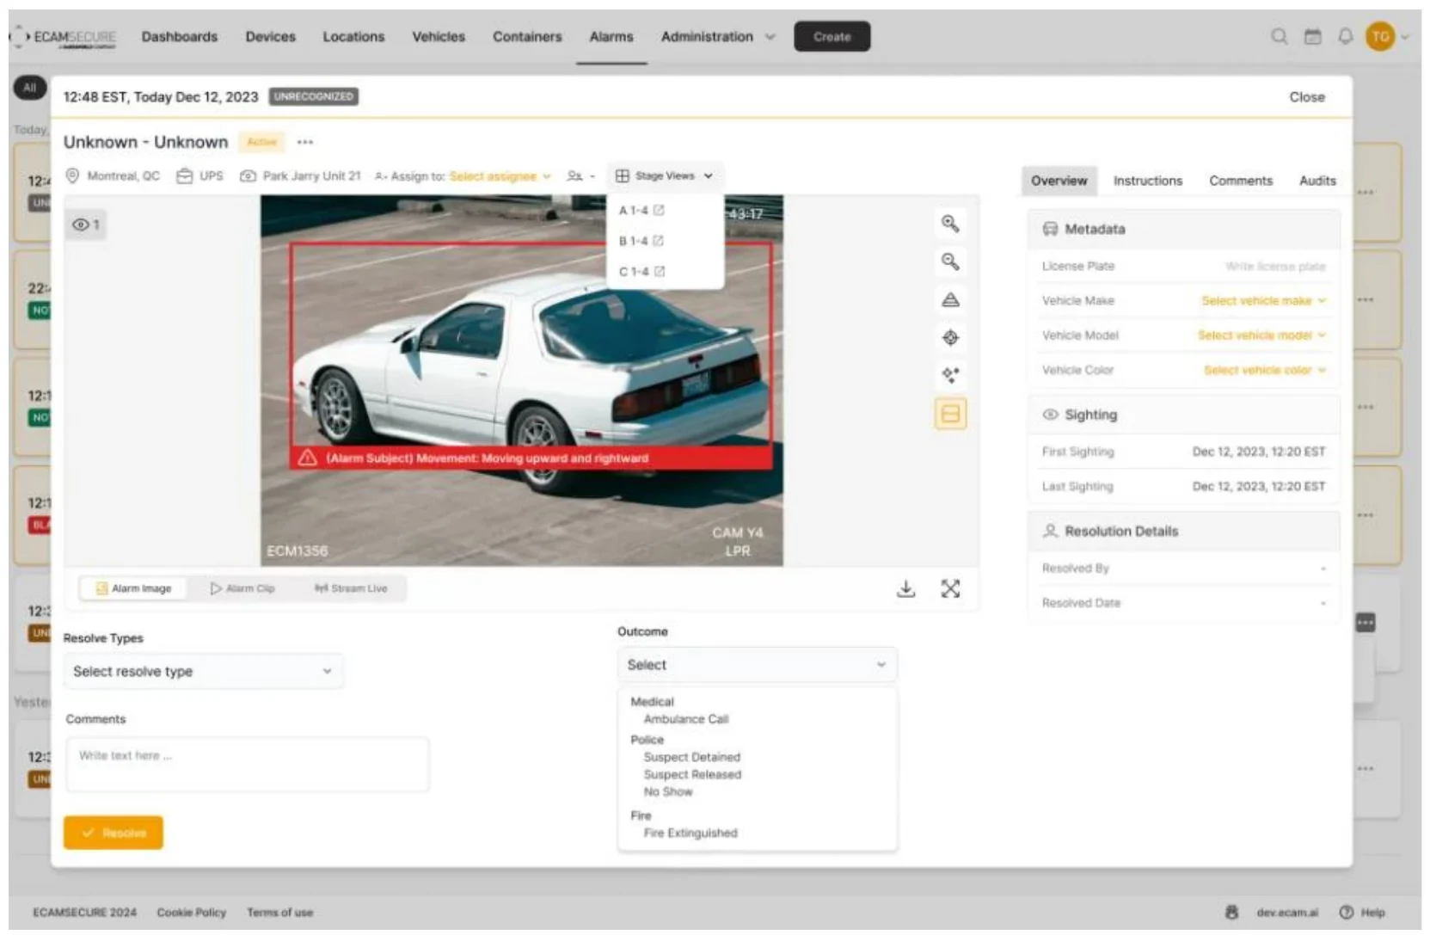Toggle the alarm warning triangle tool

click(x=950, y=299)
